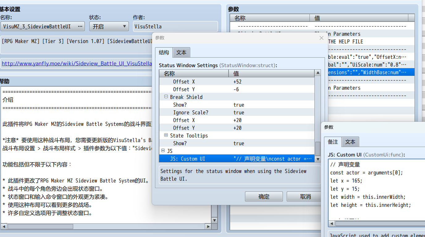Screen dimensions: 425x237
Task: Collapse the Break Shield group
Action: coord(166,97)
